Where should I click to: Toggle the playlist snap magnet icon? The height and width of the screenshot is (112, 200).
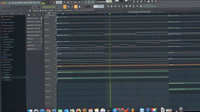[x=30, y=11]
